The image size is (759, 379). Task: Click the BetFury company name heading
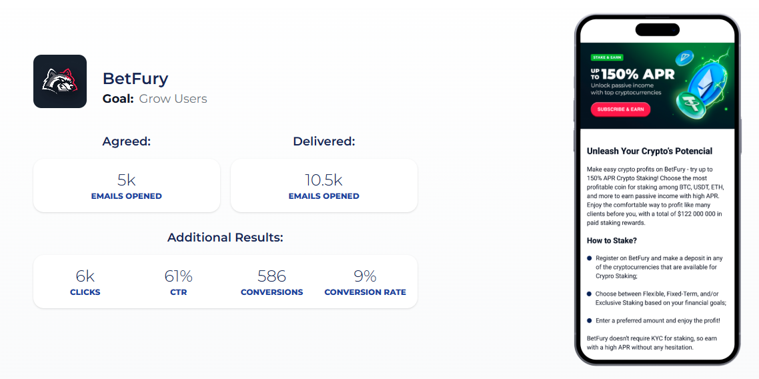point(135,79)
